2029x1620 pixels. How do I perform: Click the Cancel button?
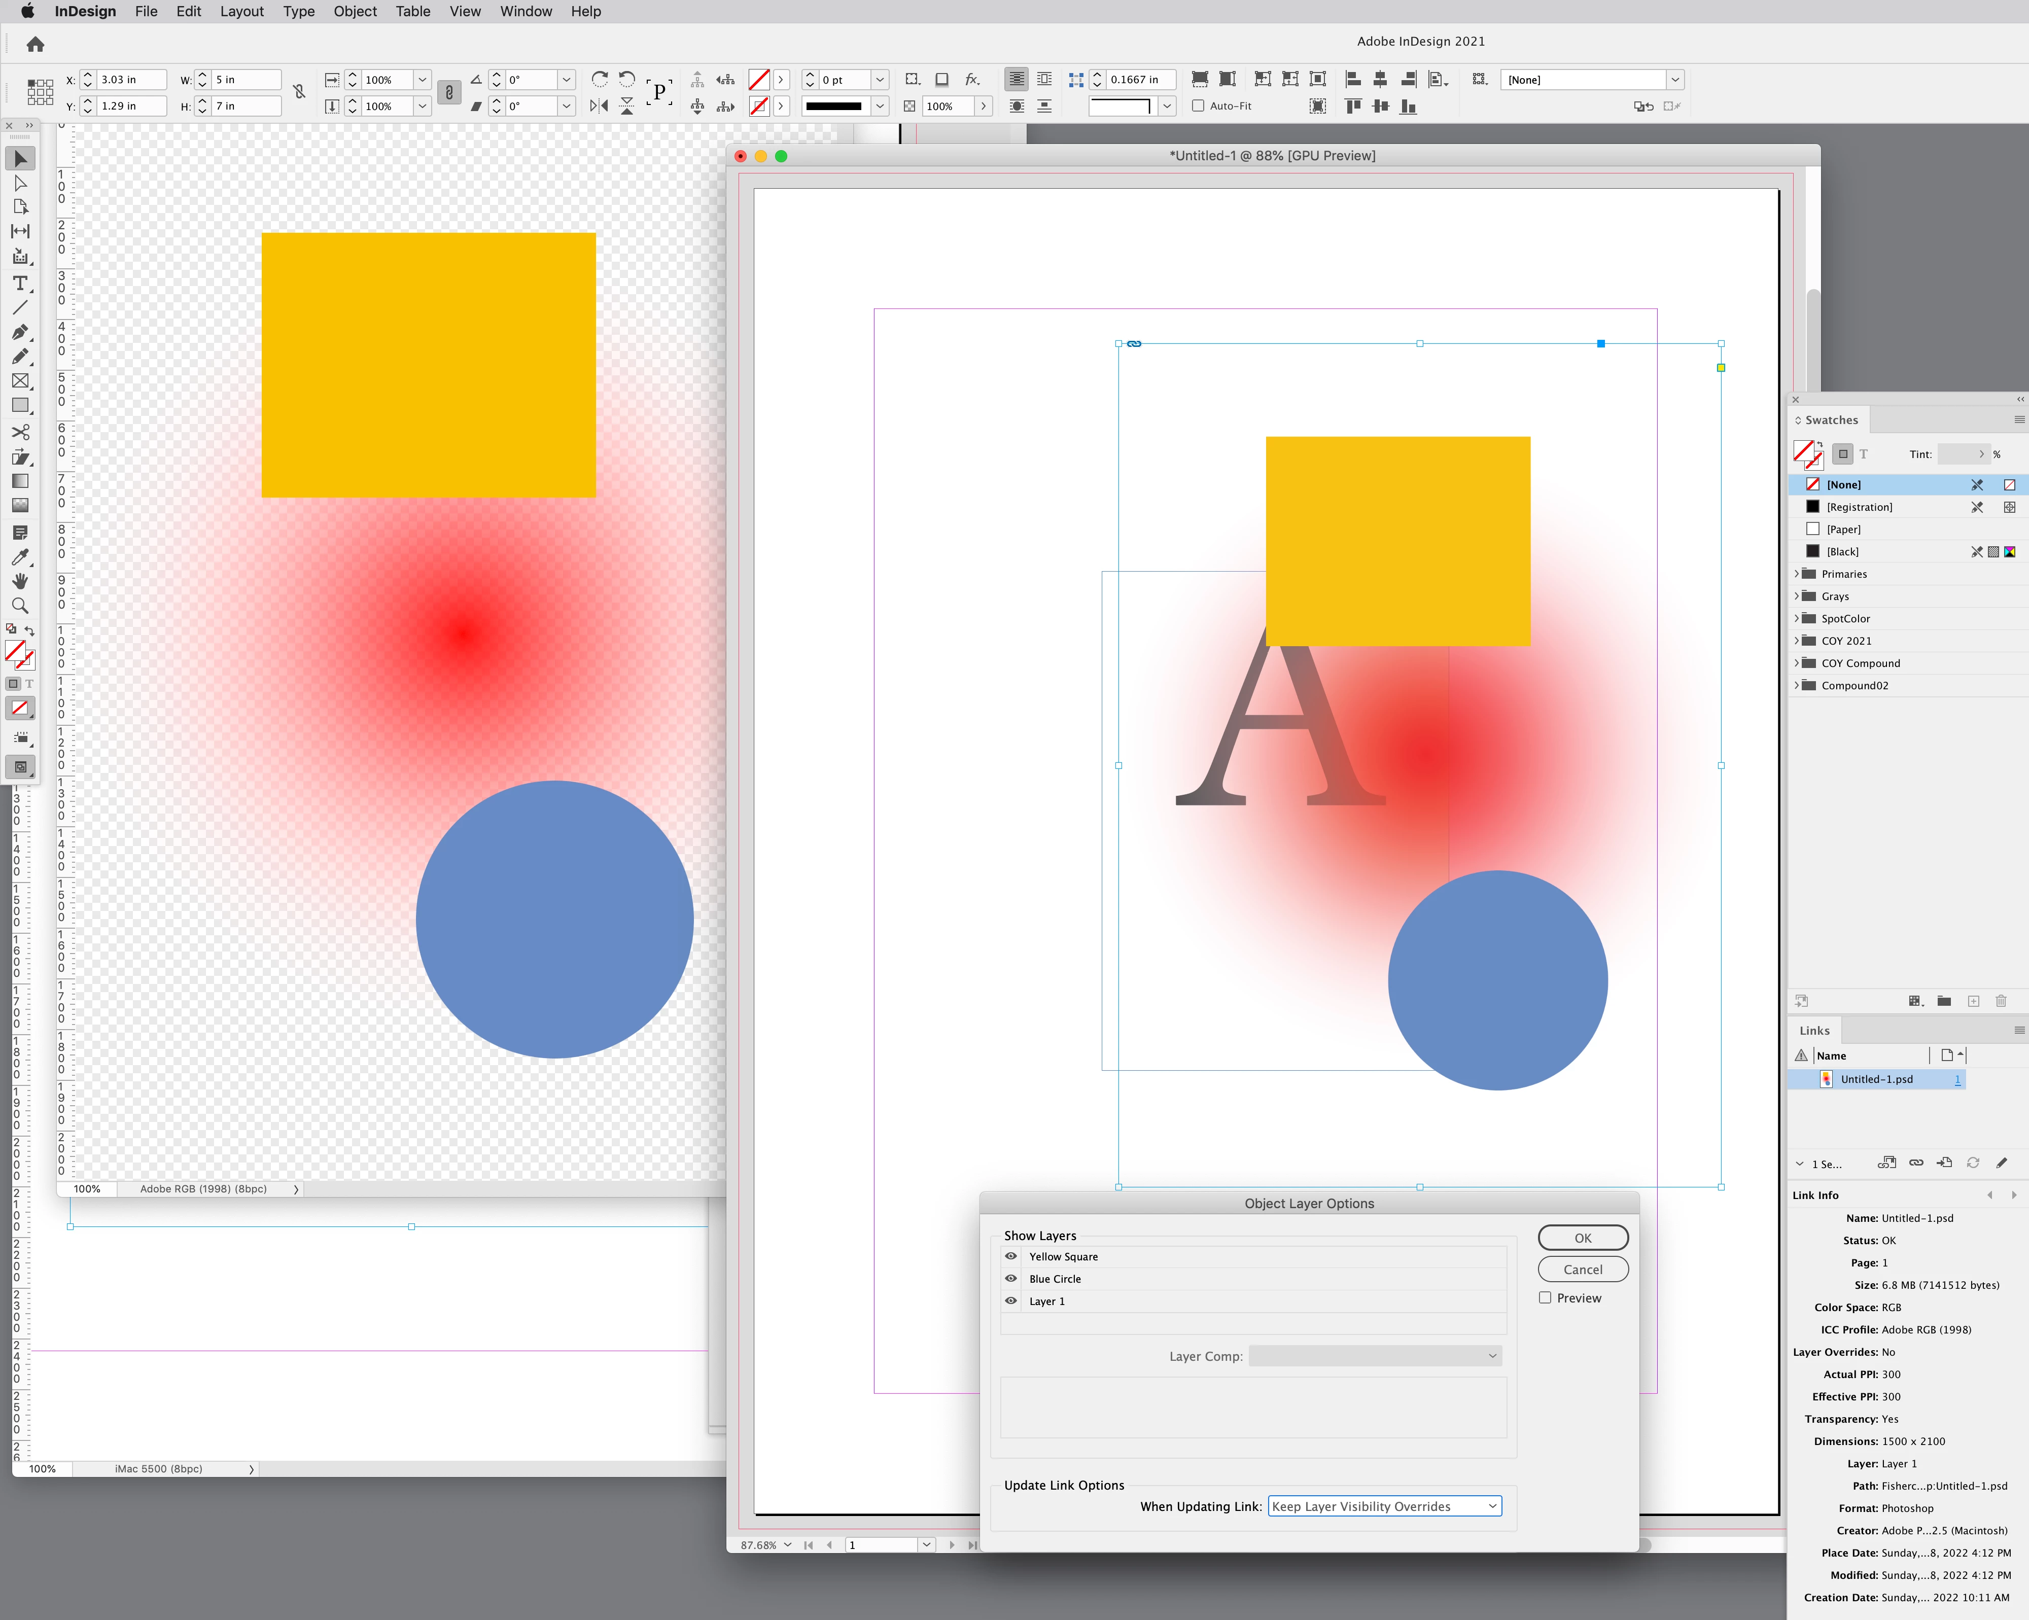(1582, 1269)
